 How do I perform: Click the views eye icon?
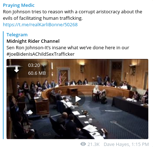[83, 144]
